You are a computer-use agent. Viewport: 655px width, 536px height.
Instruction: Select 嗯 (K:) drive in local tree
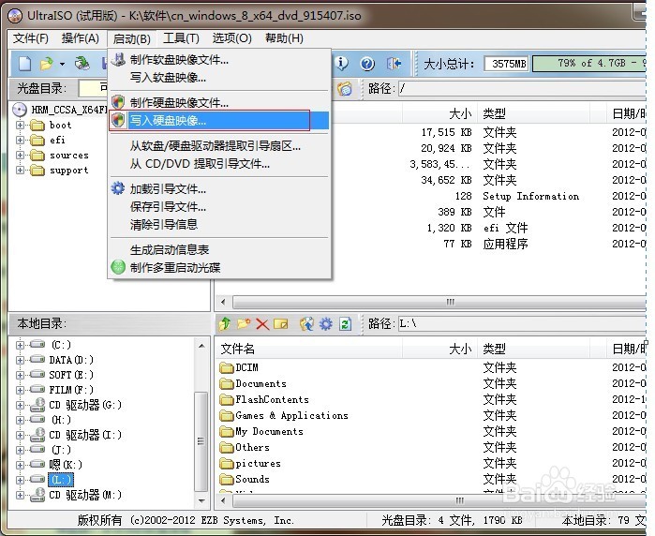pos(66,465)
